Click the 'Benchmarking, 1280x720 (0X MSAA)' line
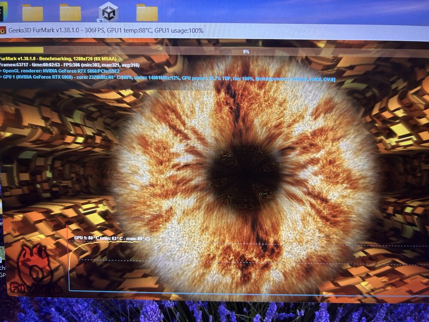 coord(58,59)
